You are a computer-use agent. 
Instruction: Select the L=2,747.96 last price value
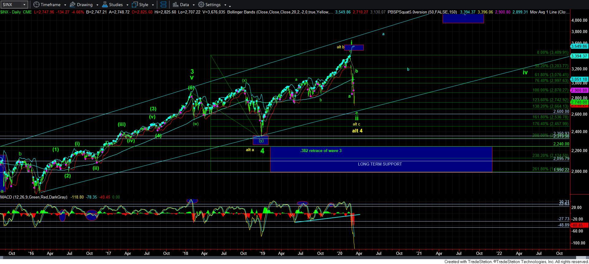click(x=44, y=12)
